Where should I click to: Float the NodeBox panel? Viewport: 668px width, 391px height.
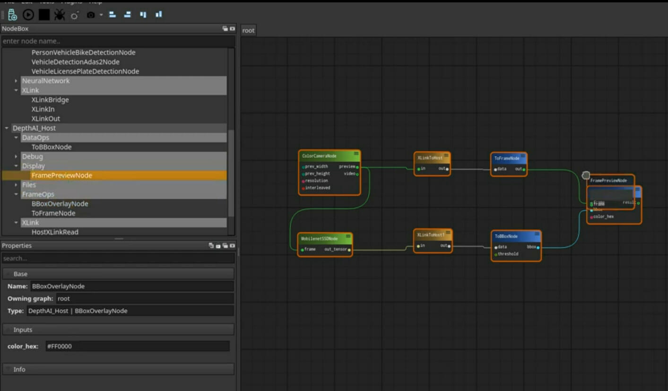click(x=226, y=29)
